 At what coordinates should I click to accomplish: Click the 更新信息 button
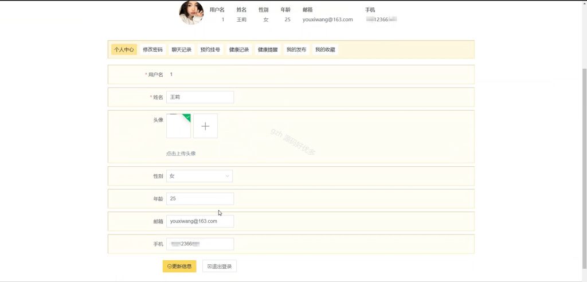point(179,267)
